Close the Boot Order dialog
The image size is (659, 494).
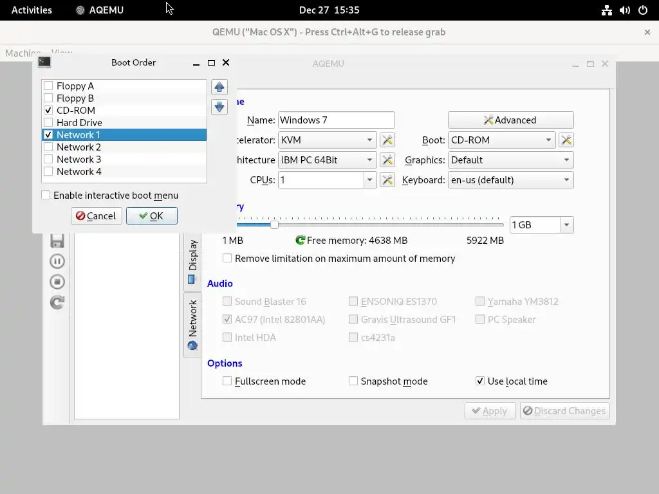click(x=226, y=62)
